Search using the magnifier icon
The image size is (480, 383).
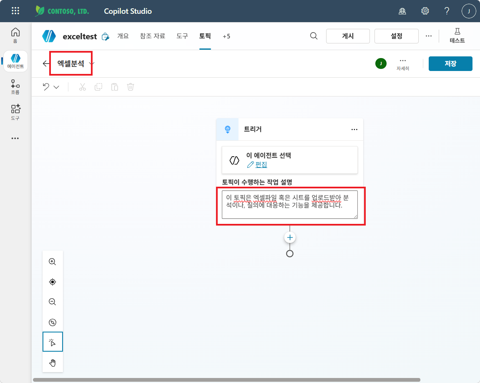314,36
